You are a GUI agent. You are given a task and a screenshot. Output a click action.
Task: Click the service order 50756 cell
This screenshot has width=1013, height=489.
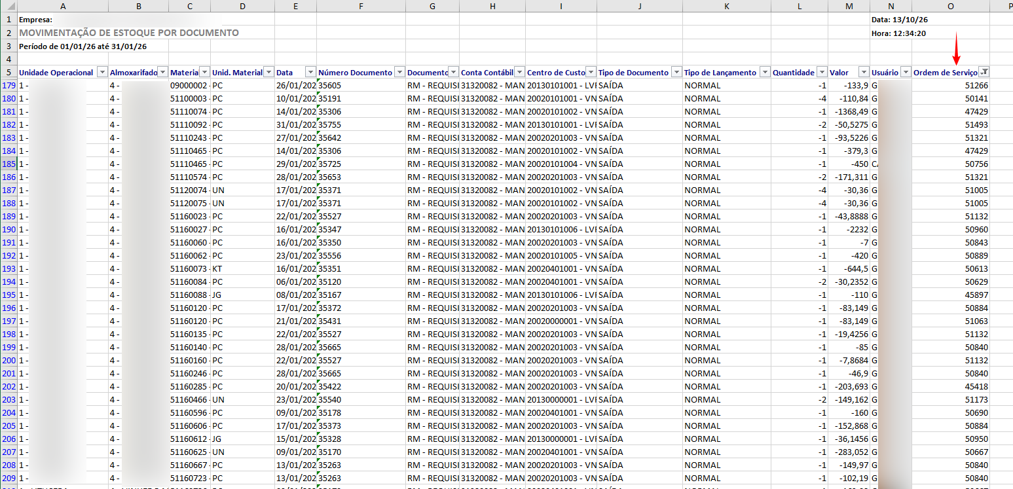tap(951, 164)
